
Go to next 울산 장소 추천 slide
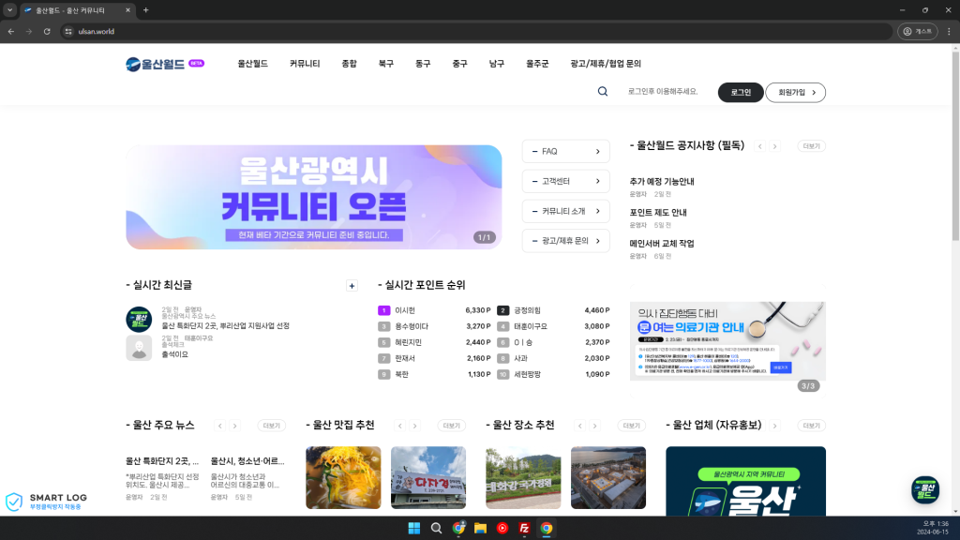tap(594, 426)
